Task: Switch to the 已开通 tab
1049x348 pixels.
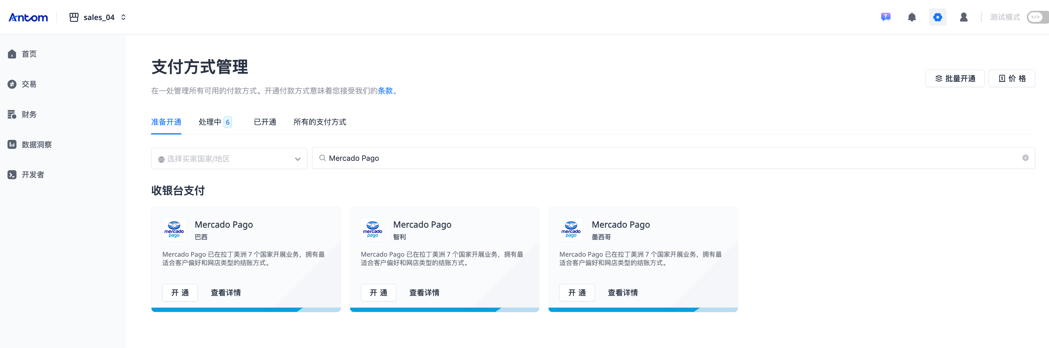Action: click(x=265, y=122)
